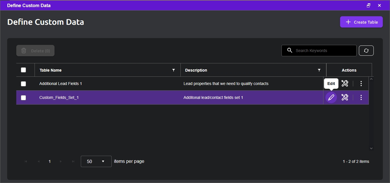This screenshot has height=183, width=390.
Task: Click the Edit pencil icon for Custom_Fields_Set_1
Action: (x=331, y=97)
